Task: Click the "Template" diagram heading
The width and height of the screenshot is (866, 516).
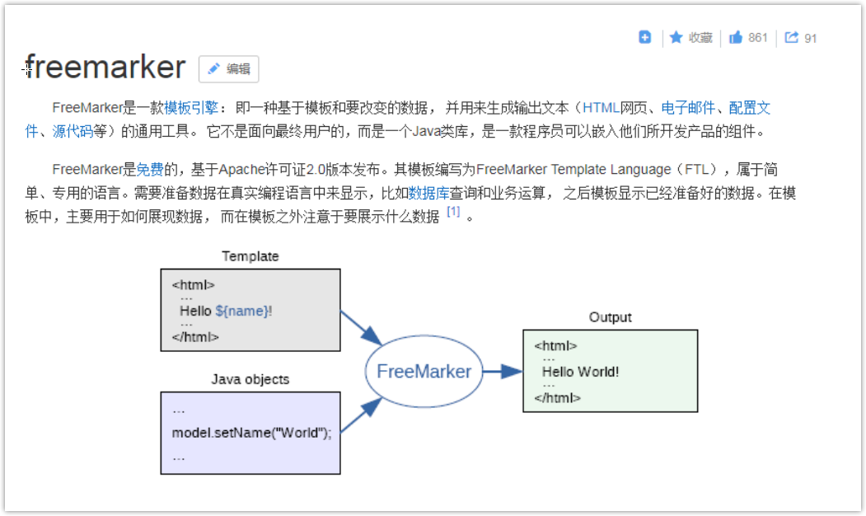Action: tap(250, 256)
